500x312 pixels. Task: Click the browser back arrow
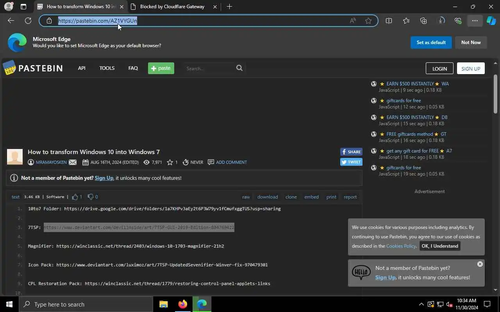pos(11,21)
